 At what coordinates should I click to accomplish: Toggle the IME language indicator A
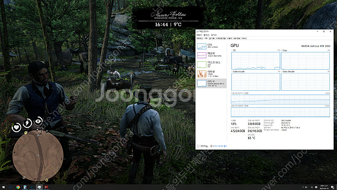point(312,187)
